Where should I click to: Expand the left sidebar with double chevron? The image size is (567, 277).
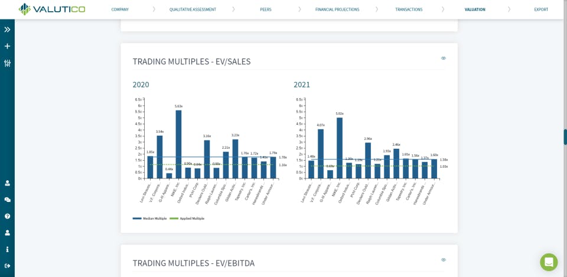tap(7, 30)
